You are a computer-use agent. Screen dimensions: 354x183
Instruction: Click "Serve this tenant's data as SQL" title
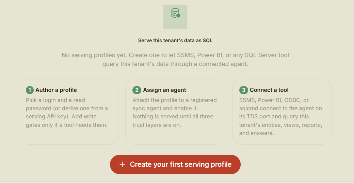point(175,40)
